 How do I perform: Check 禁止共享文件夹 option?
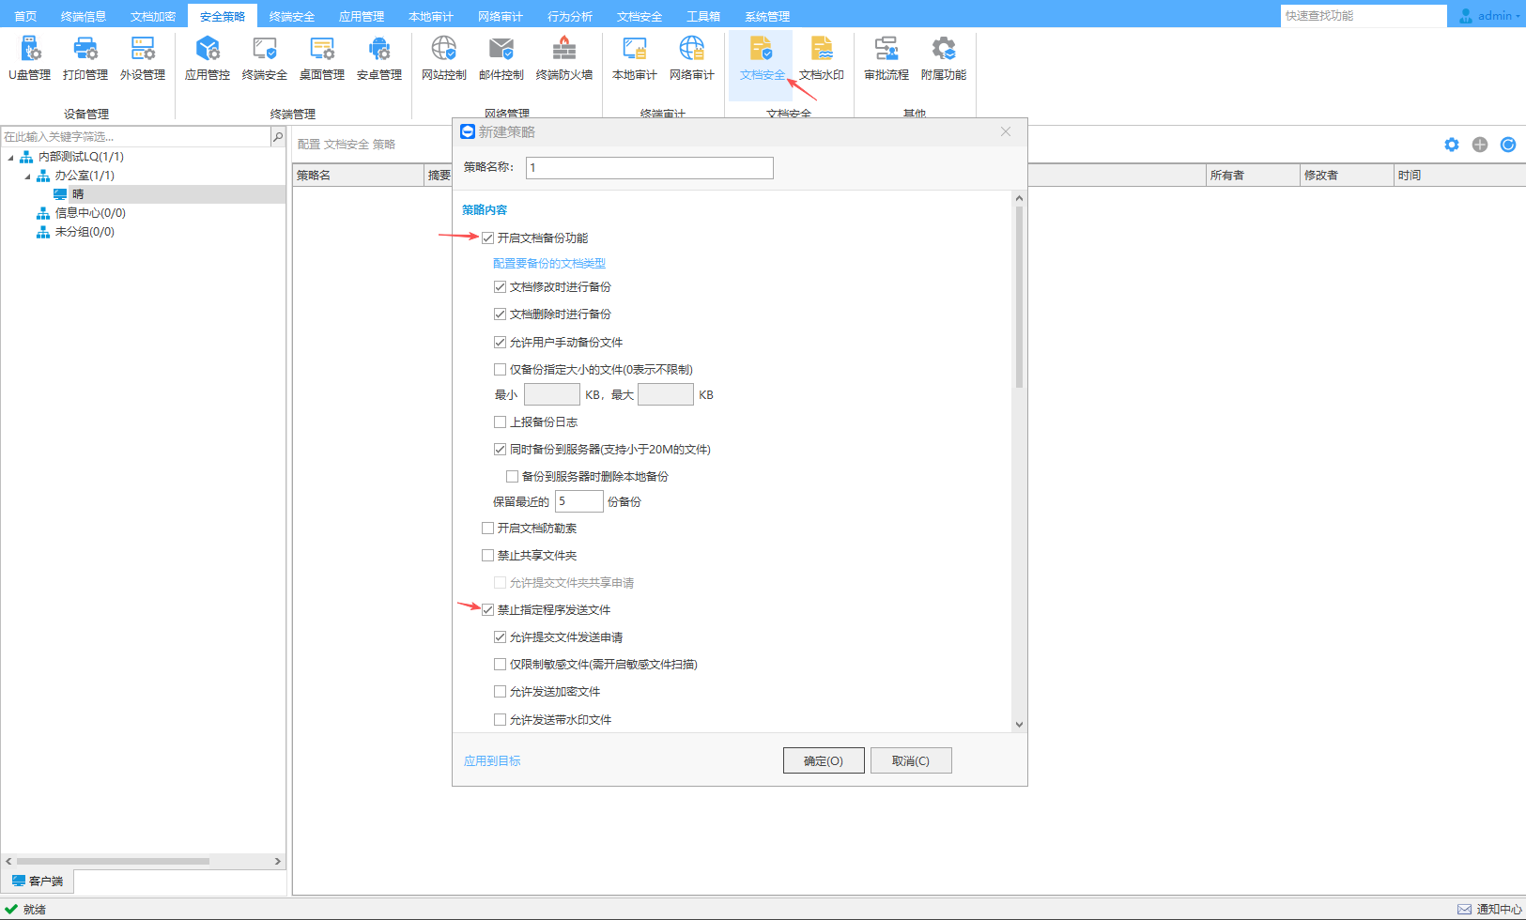tap(488, 556)
